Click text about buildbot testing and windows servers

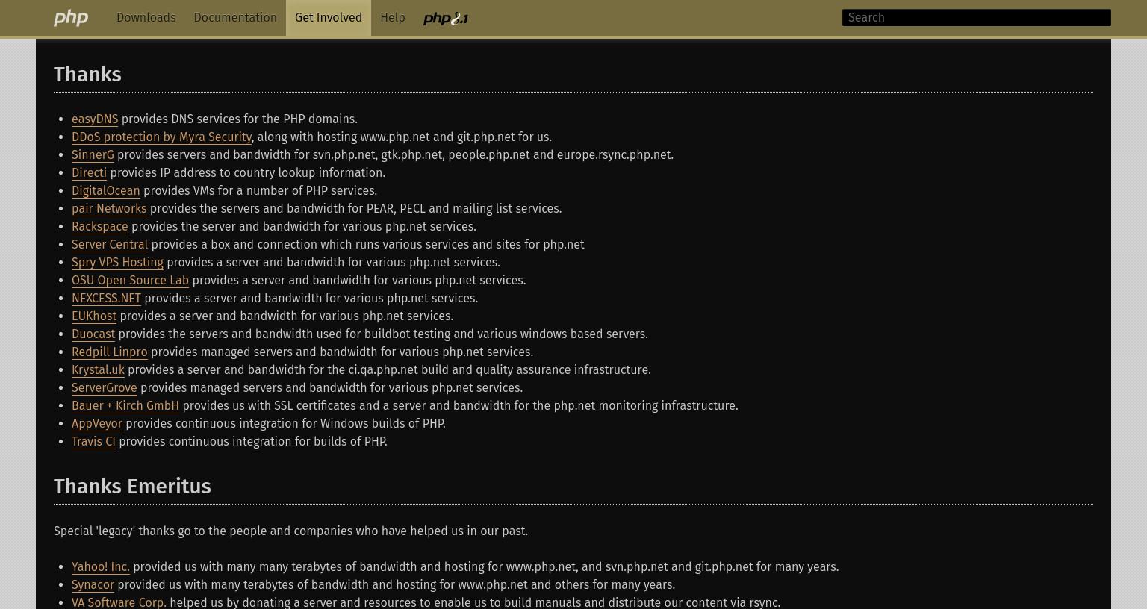pyautogui.click(x=383, y=334)
